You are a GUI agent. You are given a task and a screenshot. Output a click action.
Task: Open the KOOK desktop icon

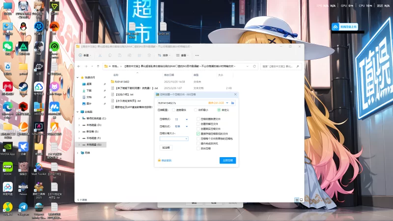click(x=8, y=167)
